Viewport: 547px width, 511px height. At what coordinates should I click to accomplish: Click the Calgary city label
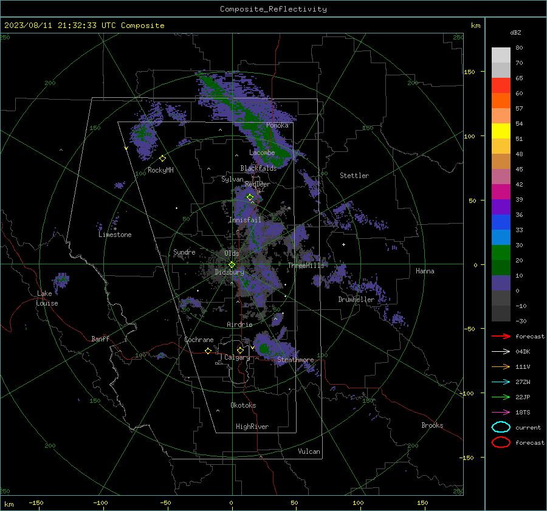tap(237, 357)
